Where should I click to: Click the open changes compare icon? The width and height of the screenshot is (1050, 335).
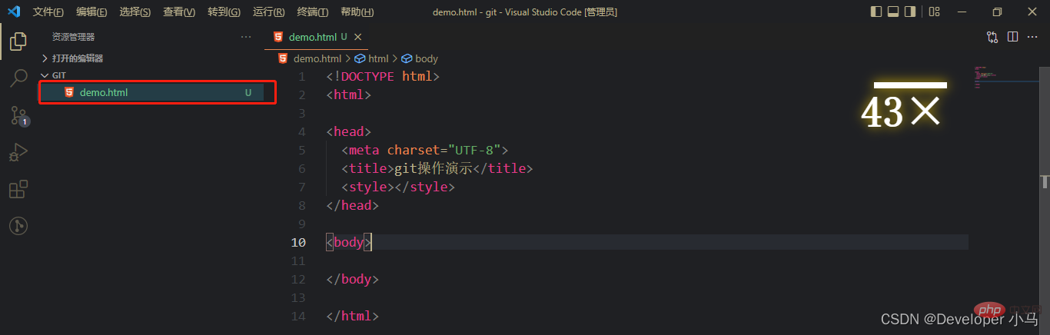coord(992,37)
